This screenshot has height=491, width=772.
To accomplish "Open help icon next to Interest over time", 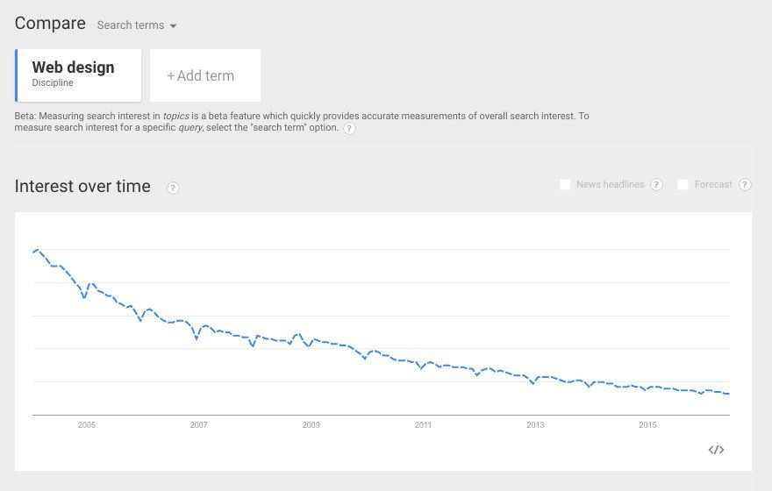I will point(173,188).
